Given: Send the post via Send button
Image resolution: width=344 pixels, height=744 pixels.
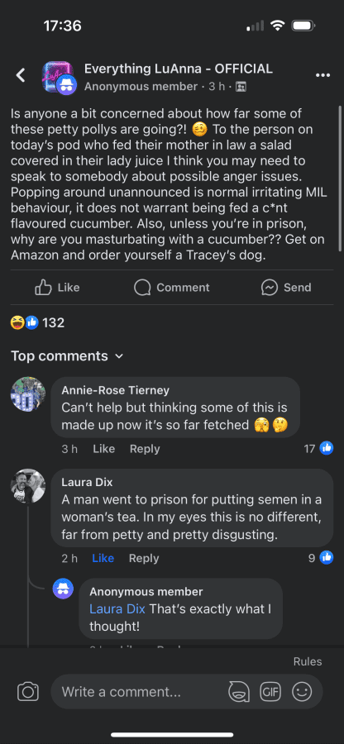Looking at the screenshot, I should (x=286, y=288).
